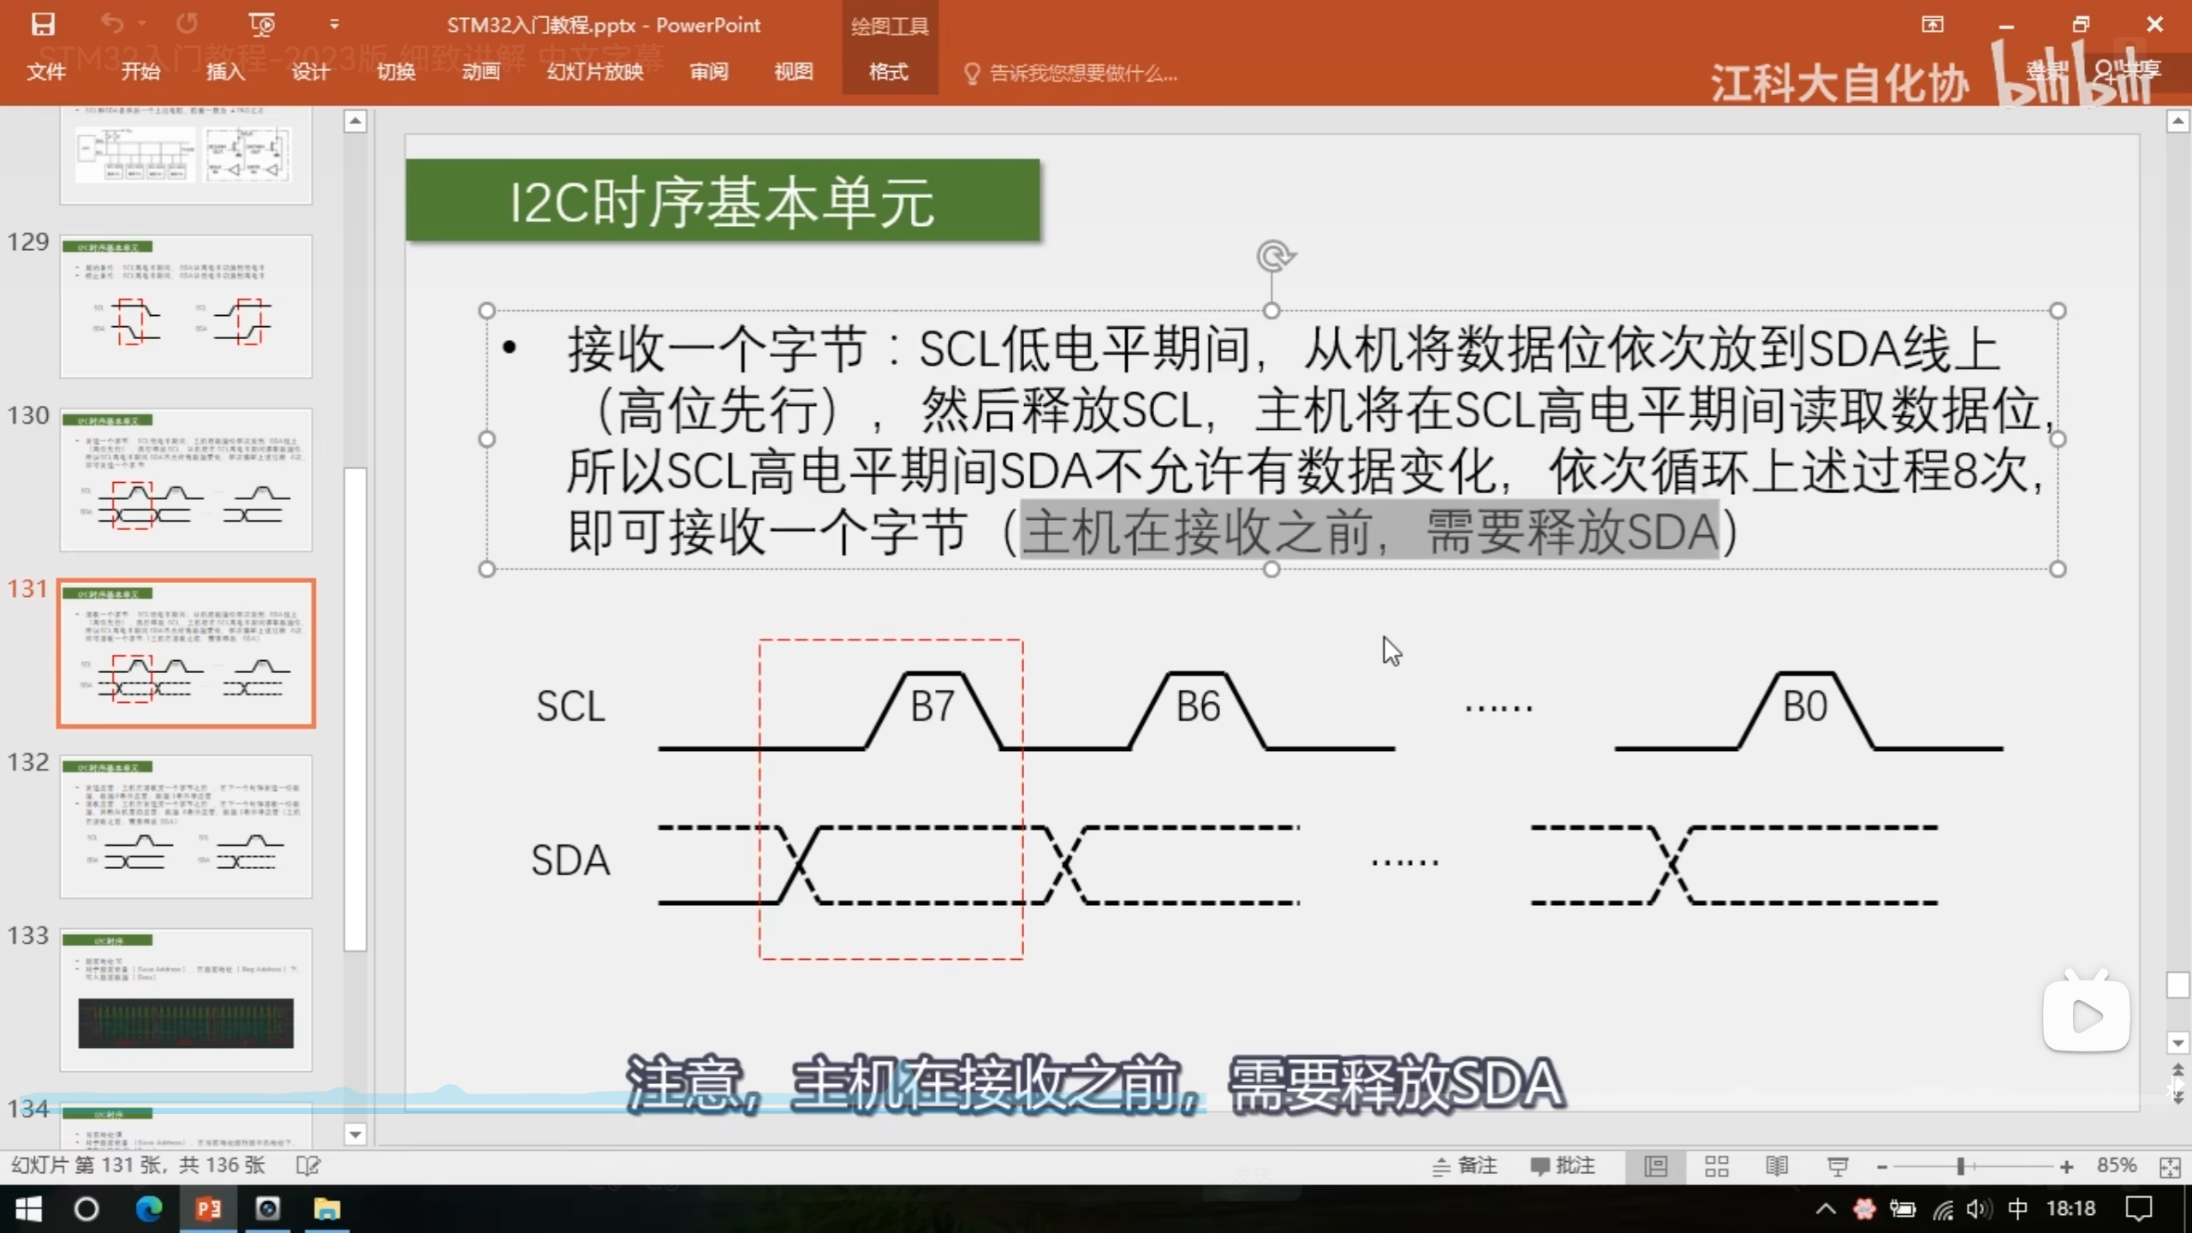Expand Customize Quick Access Toolbar dropdown
The height and width of the screenshot is (1233, 2192).
click(x=334, y=24)
